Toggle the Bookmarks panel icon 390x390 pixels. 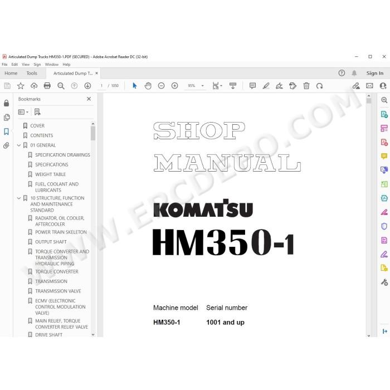click(x=7, y=131)
